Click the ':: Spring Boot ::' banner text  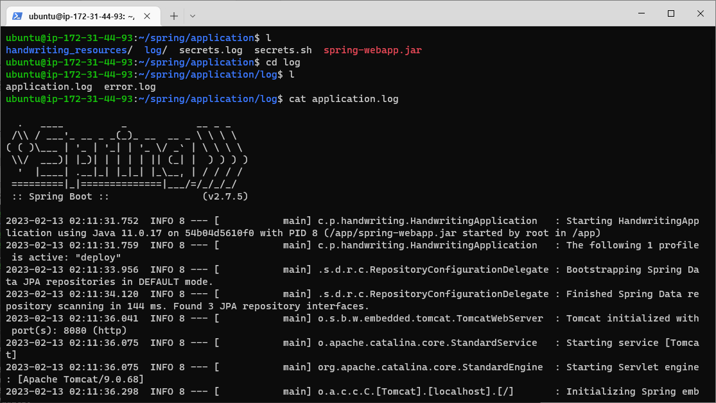click(60, 197)
